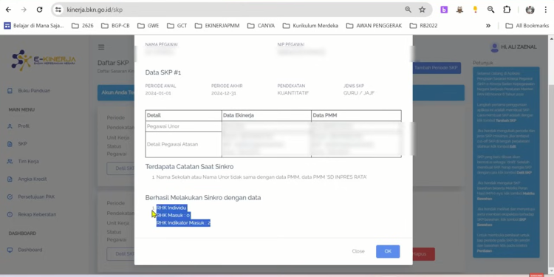Open the Kurikulum Merdeka bookmark folder
Viewport: 554px width, 277px height.
[310, 25]
